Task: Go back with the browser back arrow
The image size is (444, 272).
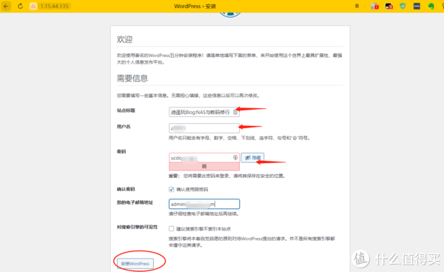Action: click(x=6, y=6)
